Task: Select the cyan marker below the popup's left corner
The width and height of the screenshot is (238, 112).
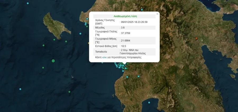Action: (x=103, y=62)
